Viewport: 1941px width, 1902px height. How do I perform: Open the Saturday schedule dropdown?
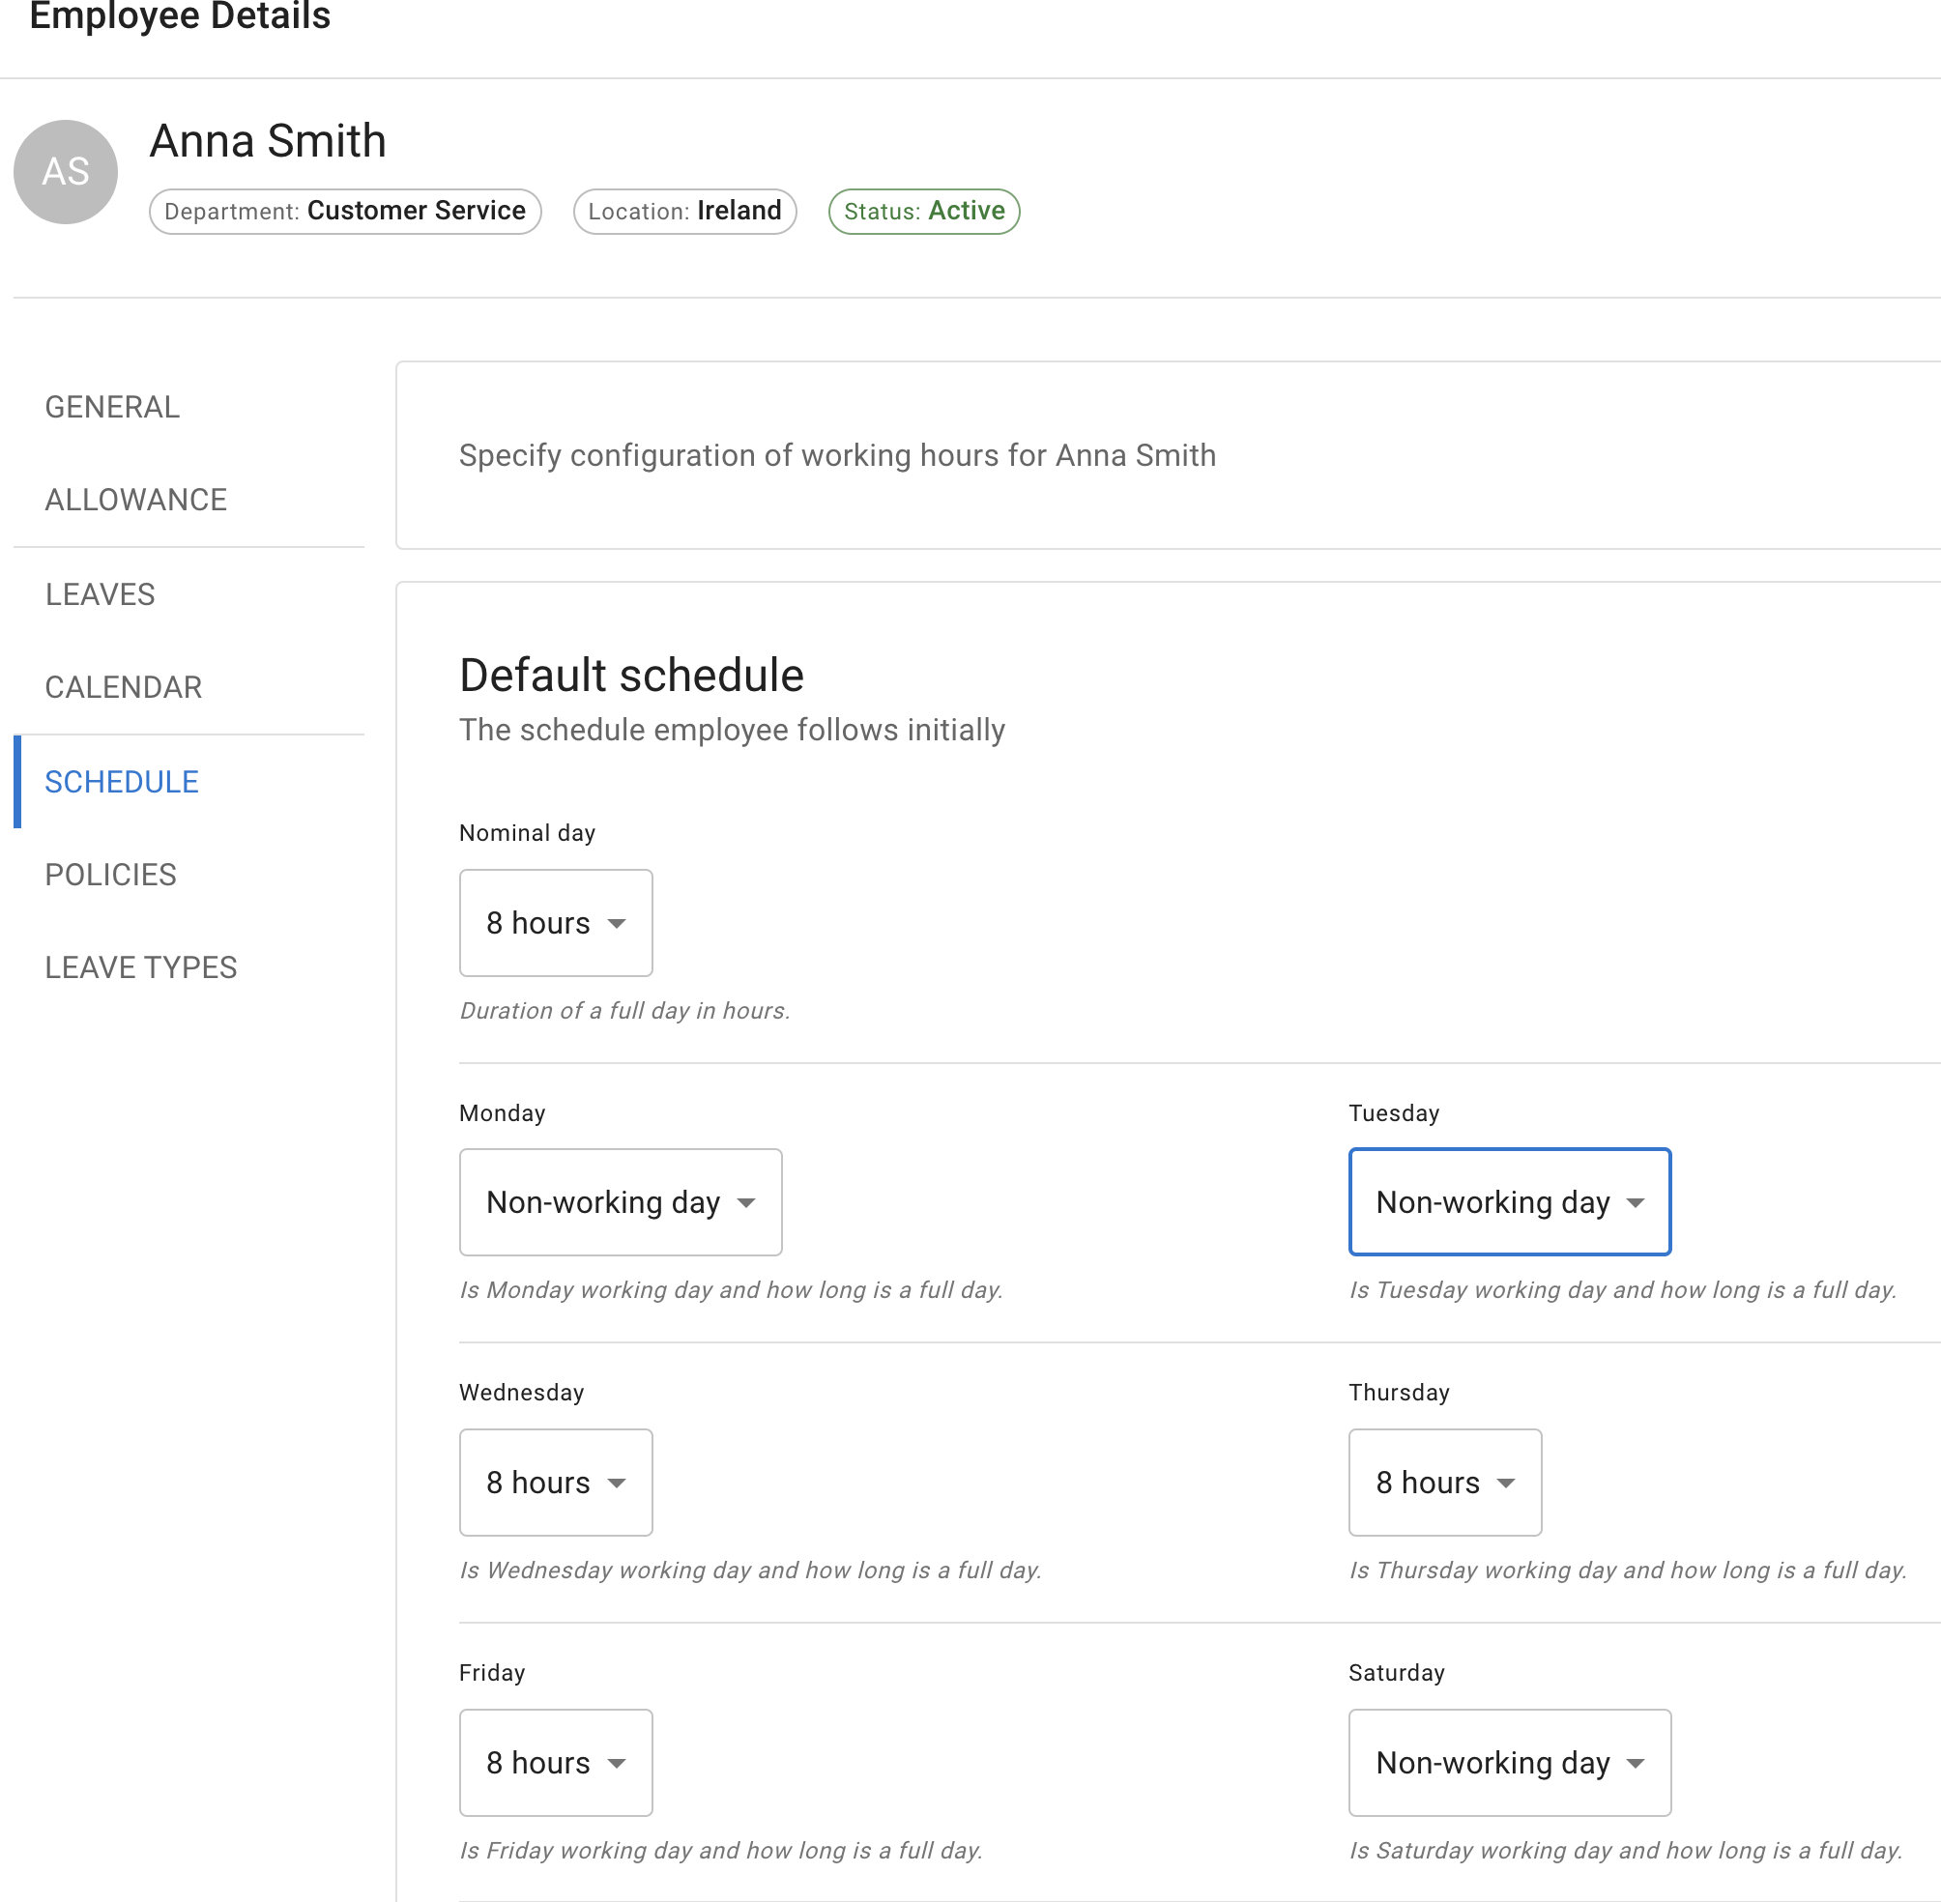1509,1763
